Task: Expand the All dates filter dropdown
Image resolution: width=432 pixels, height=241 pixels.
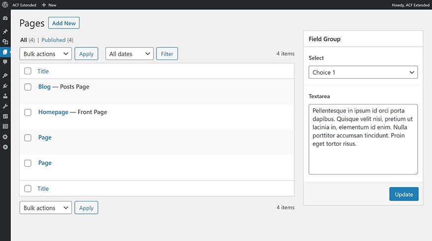Action: point(129,54)
